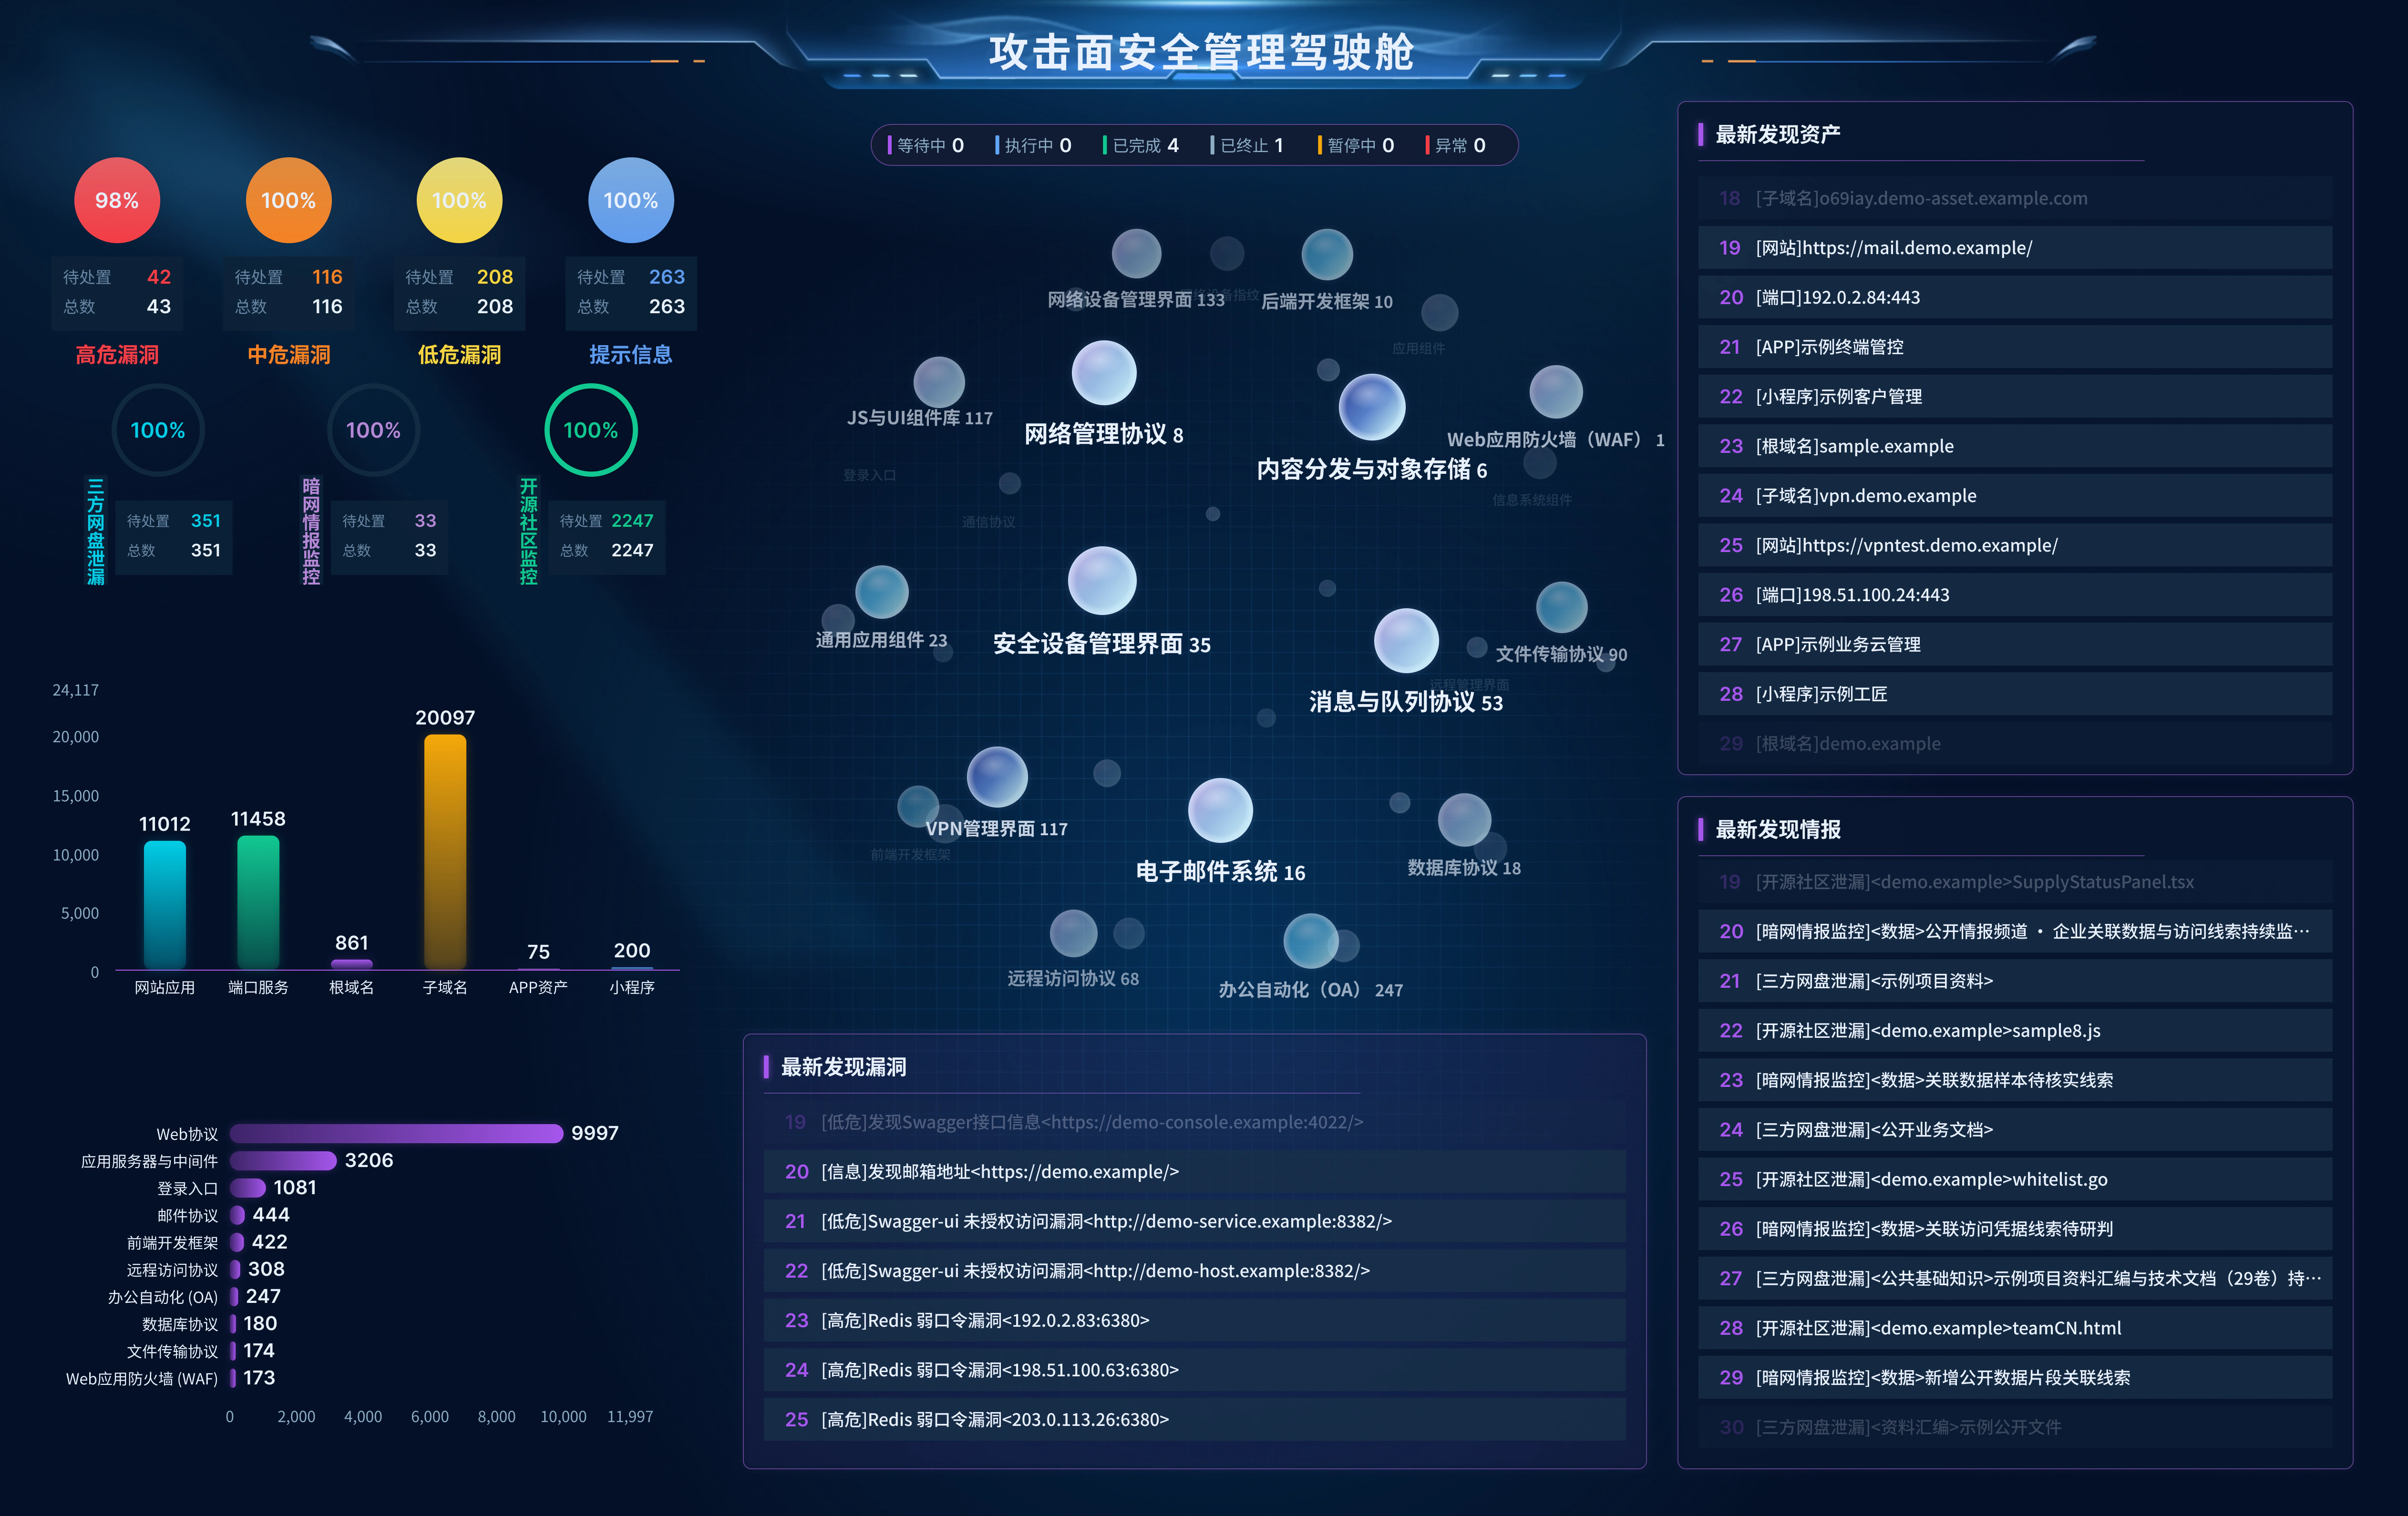Select the 内容分发与对象存储 6 bubble
The height and width of the screenshot is (1516, 2408).
click(x=1372, y=407)
